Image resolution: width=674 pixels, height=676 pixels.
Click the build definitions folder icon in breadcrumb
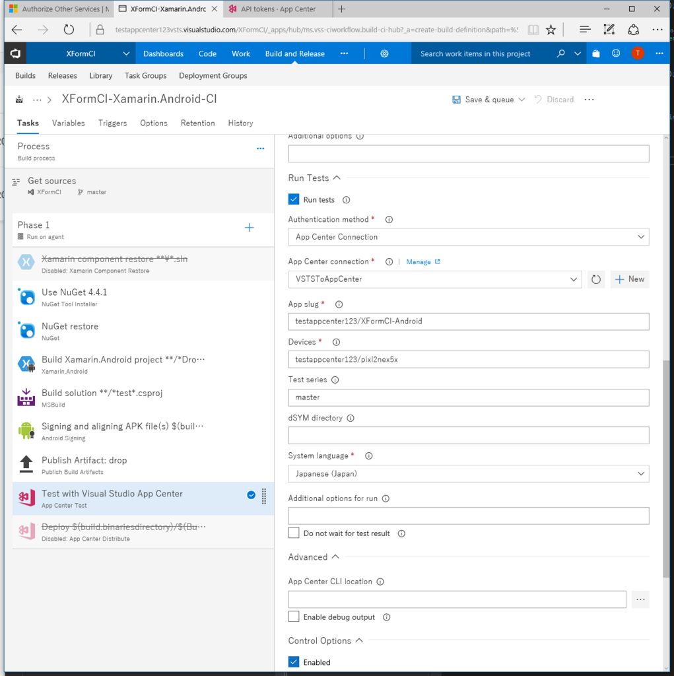[x=19, y=100]
